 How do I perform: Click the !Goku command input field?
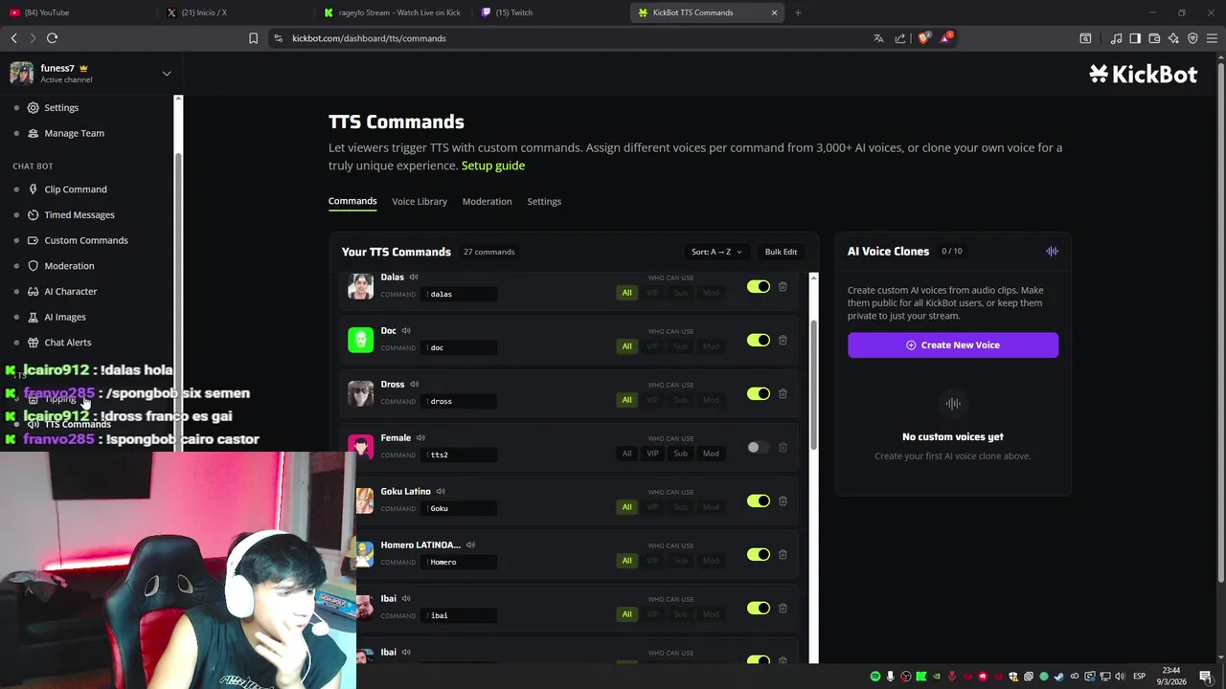click(x=459, y=508)
